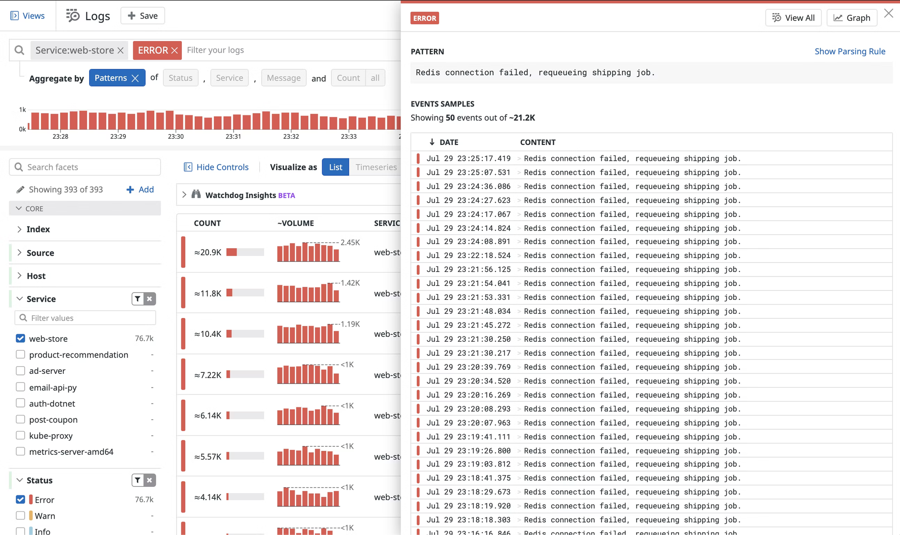Click the filter funnel icon for Service

point(137,298)
